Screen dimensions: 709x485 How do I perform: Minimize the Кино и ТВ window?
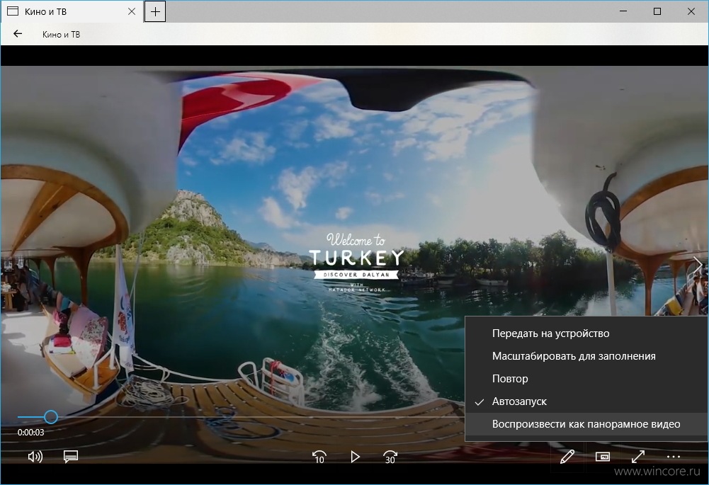coord(623,11)
